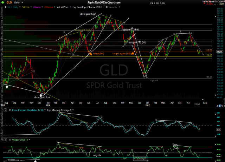Image resolution: width=225 pixels, height=162 pixels.
Task: Click the top scale arrow of the PPO pane
Action: pos(216,114)
